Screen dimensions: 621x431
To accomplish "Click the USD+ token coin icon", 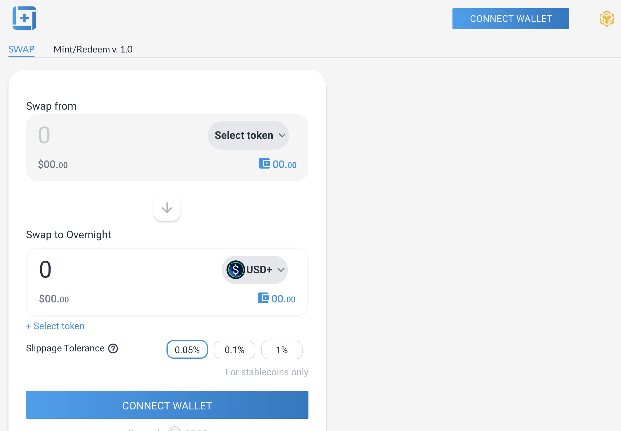I will [235, 270].
